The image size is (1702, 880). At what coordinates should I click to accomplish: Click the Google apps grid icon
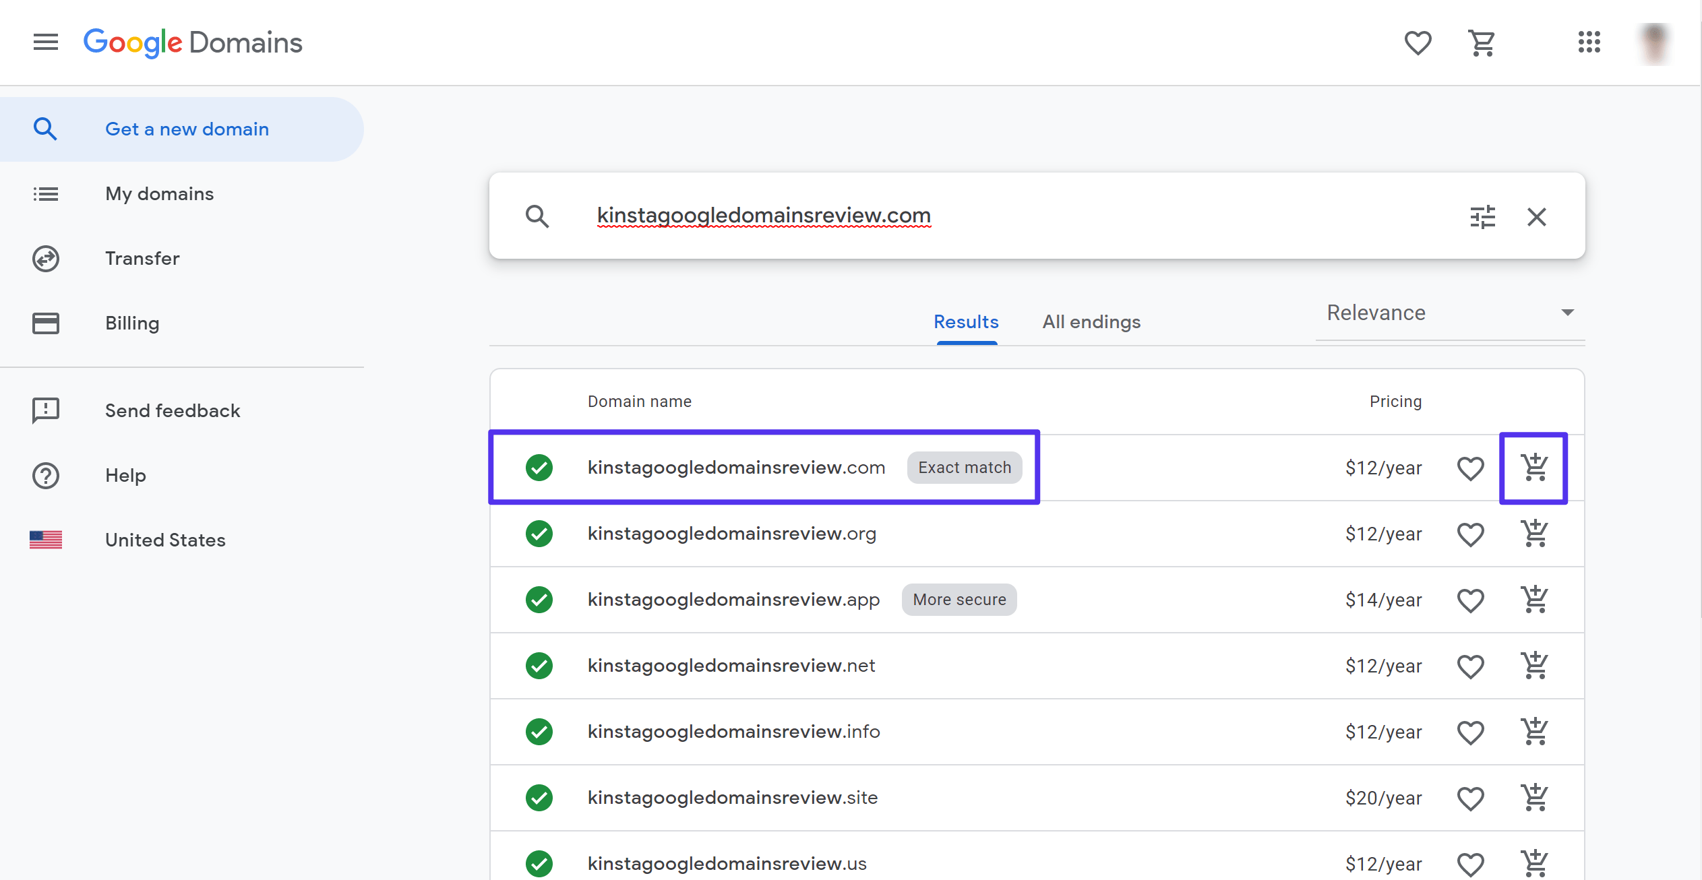(x=1589, y=42)
